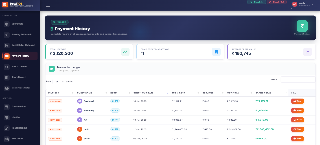Image resolution: width=320 pixels, height=145 pixels.
Task: Click the selvin guest avatar
Action: tap(80, 138)
